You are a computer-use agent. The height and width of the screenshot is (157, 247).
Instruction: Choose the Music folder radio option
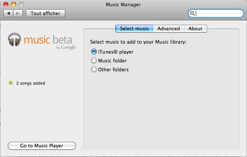[x=94, y=61]
